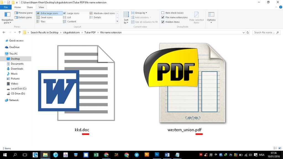
Task: Select Extra large icons layout
Action: click(49, 13)
